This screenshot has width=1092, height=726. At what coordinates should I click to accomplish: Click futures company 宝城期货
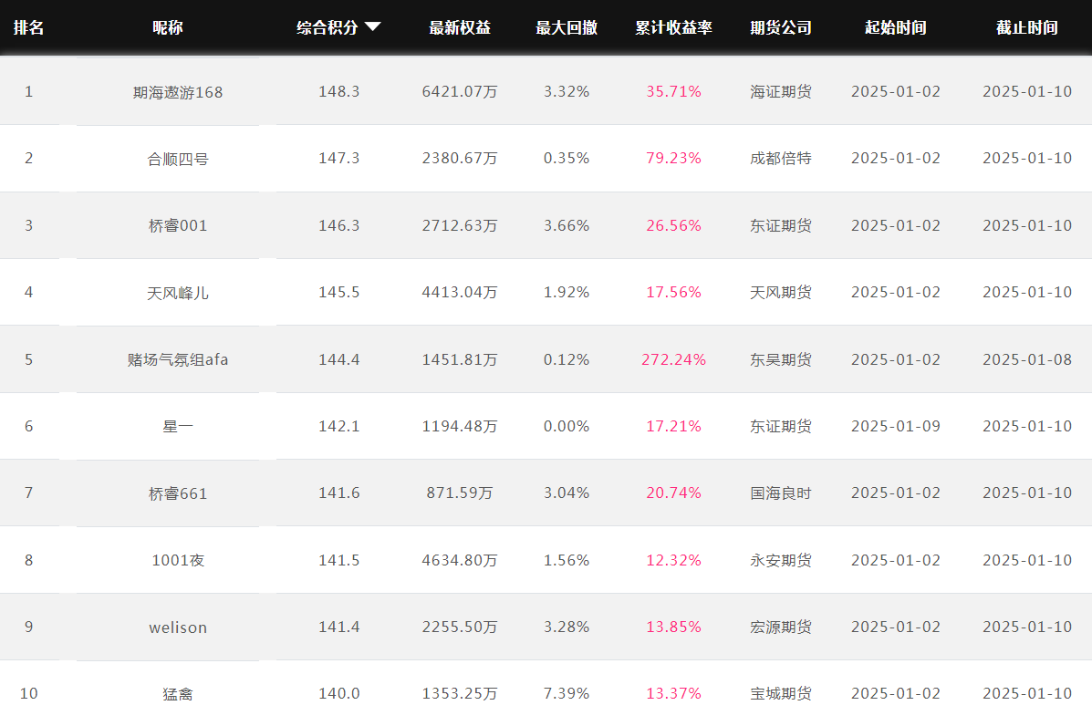781,694
